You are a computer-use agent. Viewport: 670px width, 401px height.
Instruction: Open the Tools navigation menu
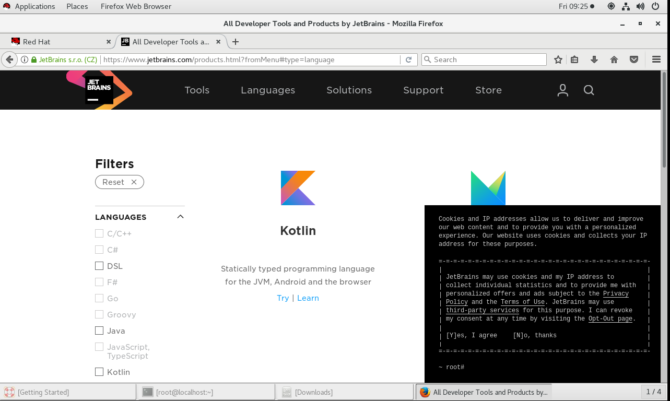coord(197,90)
